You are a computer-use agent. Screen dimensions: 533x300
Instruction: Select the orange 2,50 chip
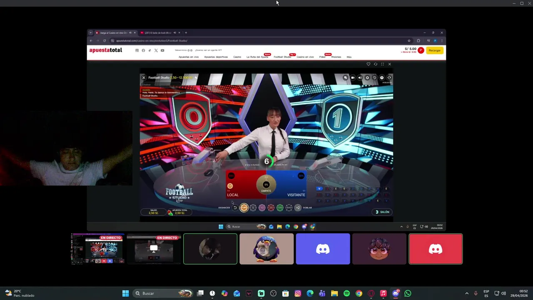point(244,207)
